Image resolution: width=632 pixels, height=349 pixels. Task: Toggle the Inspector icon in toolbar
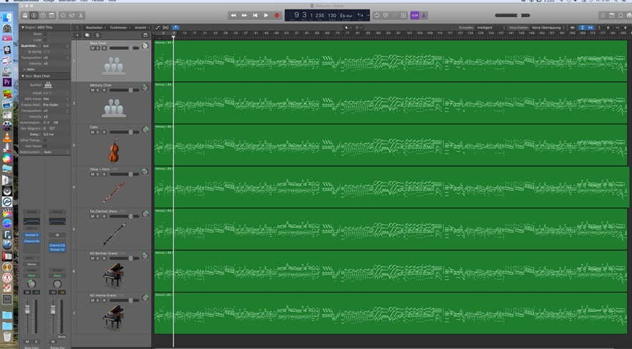34,15
